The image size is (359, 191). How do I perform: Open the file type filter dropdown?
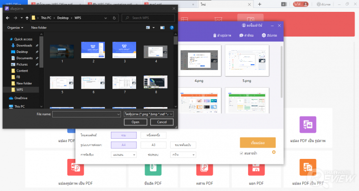(148, 114)
